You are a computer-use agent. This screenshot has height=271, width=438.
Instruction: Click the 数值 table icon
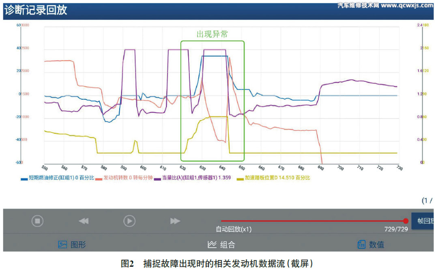coord(361,244)
